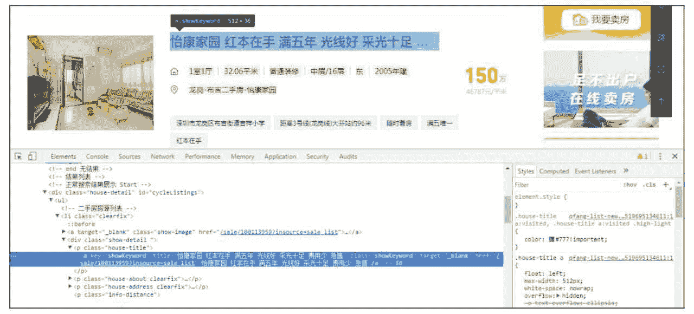Click the scan icon in dark sidebar

click(x=661, y=69)
